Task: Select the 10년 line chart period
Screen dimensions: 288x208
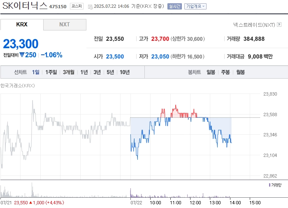Action: pos(125,72)
